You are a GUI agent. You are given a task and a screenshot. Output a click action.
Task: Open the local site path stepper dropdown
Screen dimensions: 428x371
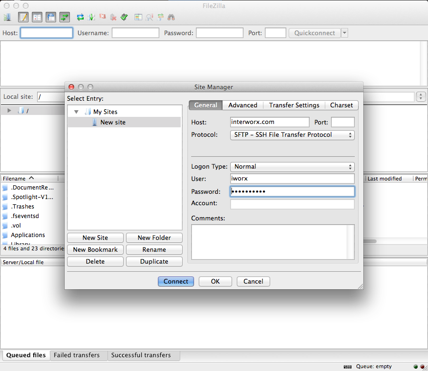(x=421, y=96)
